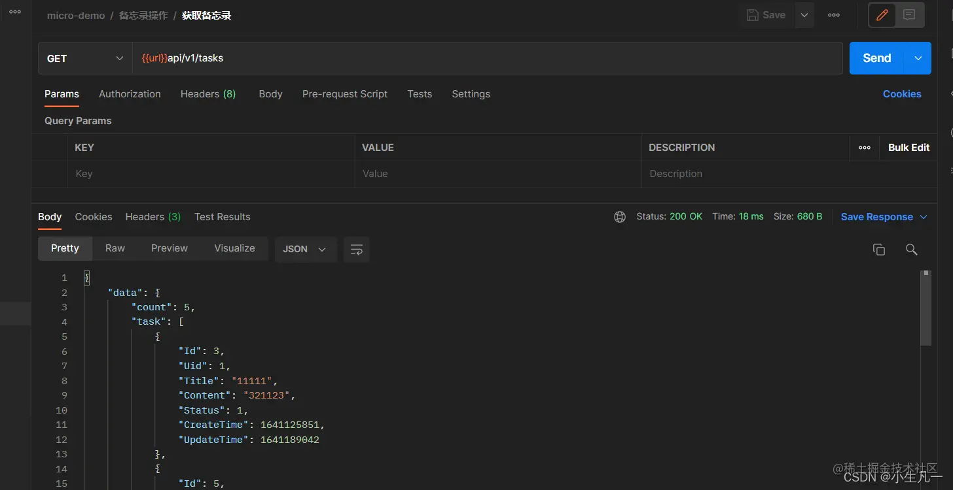Switch to the request Body tab
This screenshot has height=490, width=953.
click(270, 94)
